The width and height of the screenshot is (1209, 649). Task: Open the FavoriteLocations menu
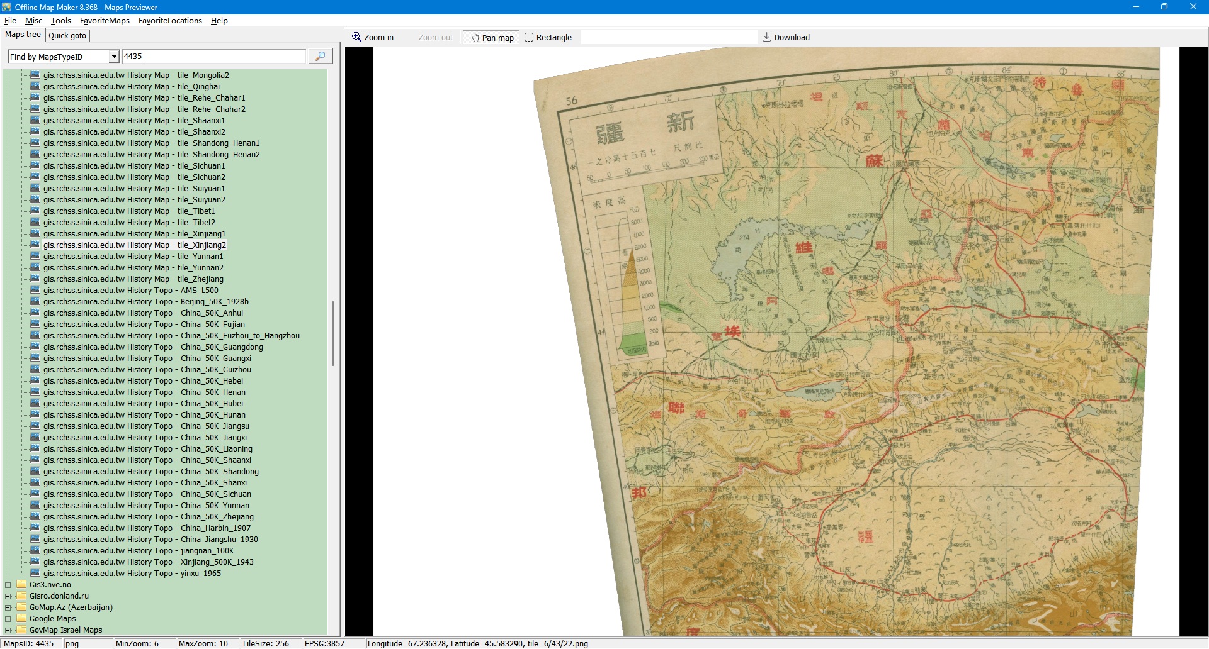click(170, 21)
